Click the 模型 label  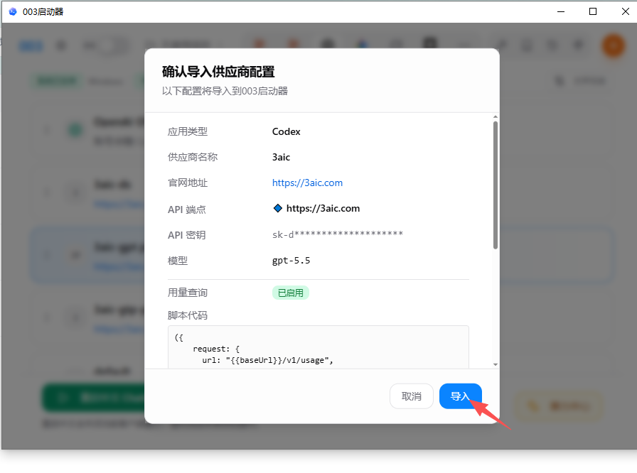pos(178,261)
